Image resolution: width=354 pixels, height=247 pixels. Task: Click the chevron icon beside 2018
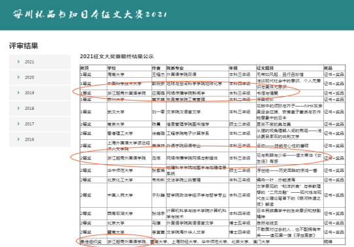pyautogui.click(x=18, y=108)
